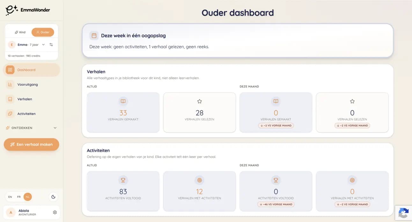Click star icon on 28 verhalen gelezen
Image resolution: width=412 pixels, height=222 pixels.
pos(200,101)
